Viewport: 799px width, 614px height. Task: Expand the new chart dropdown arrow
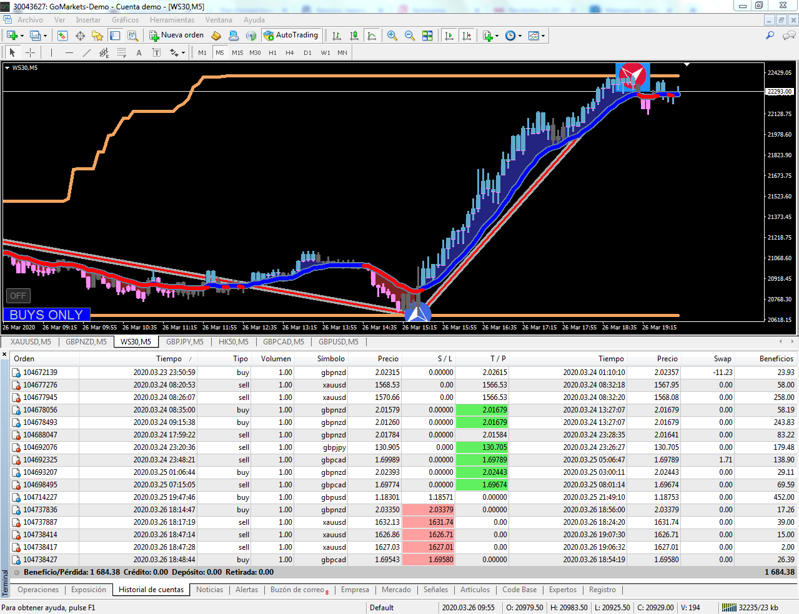(x=22, y=36)
